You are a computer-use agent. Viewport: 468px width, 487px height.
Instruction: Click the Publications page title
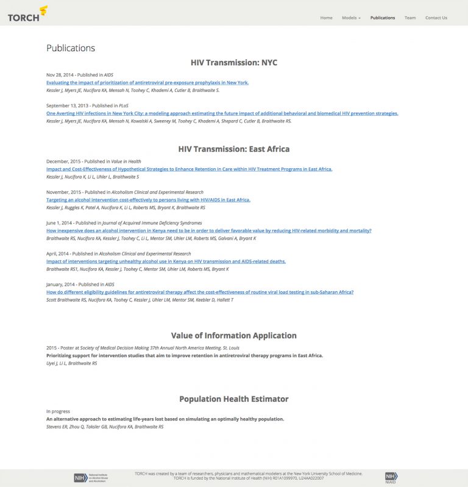pyautogui.click(x=71, y=48)
